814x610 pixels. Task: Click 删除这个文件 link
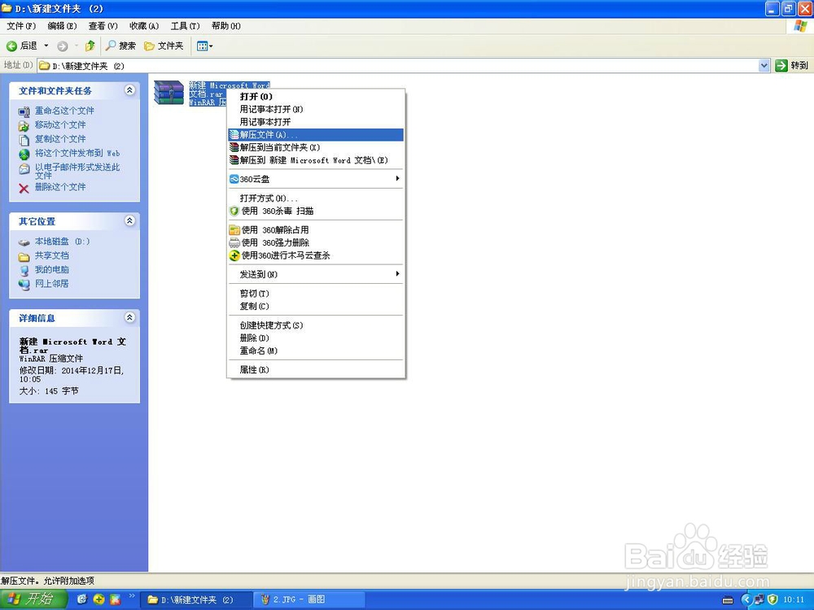60,187
